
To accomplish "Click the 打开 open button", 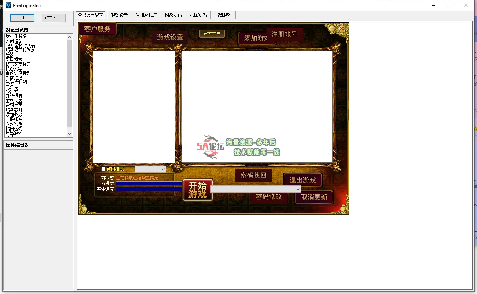I will (22, 17).
